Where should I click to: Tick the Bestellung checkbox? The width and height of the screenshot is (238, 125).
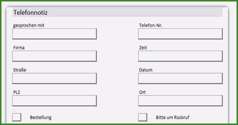coord(17,117)
